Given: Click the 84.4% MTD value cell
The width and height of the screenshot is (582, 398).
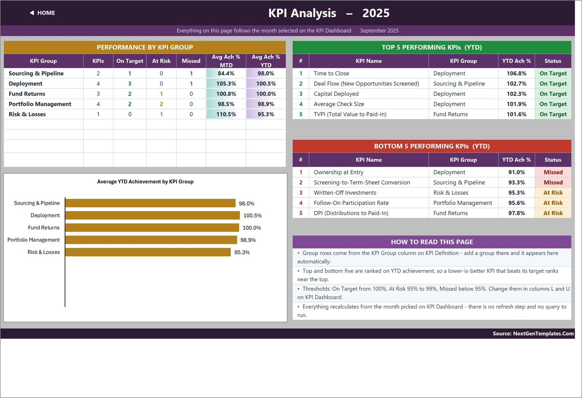Looking at the screenshot, I should [226, 73].
